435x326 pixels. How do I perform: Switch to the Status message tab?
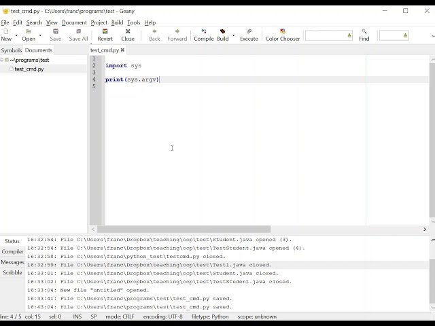click(x=12, y=241)
